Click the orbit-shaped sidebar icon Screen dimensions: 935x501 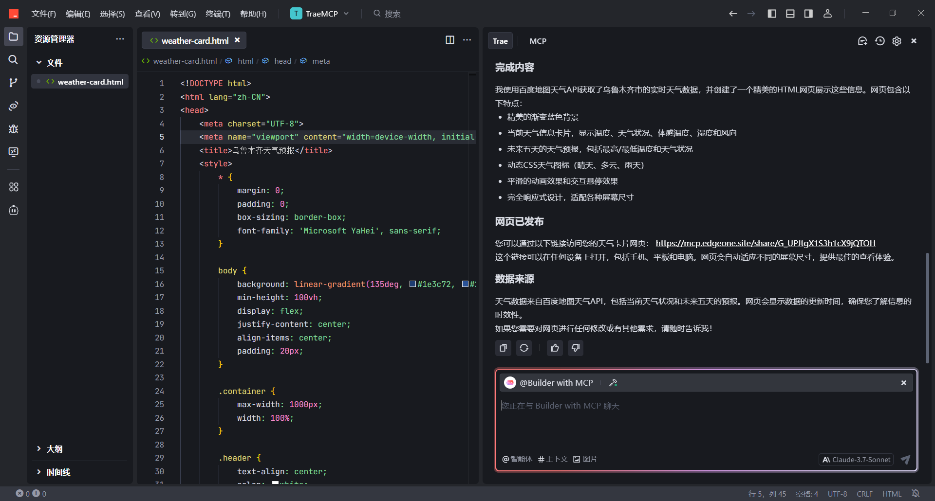click(14, 106)
